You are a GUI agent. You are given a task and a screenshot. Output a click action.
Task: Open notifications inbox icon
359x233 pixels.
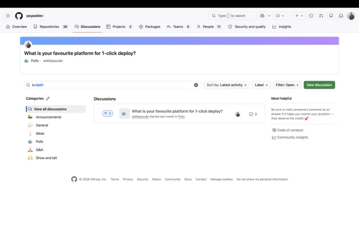tap(341, 16)
